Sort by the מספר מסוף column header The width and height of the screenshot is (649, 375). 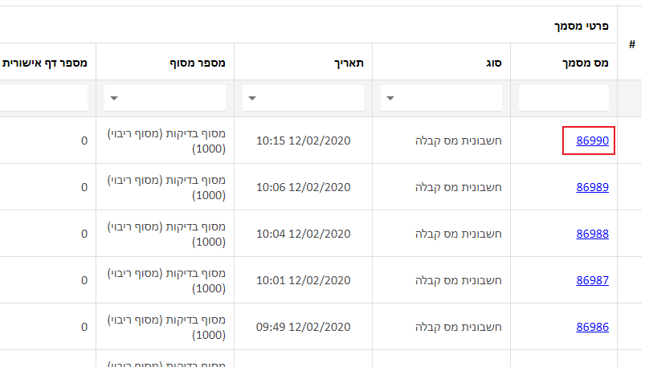point(198,63)
